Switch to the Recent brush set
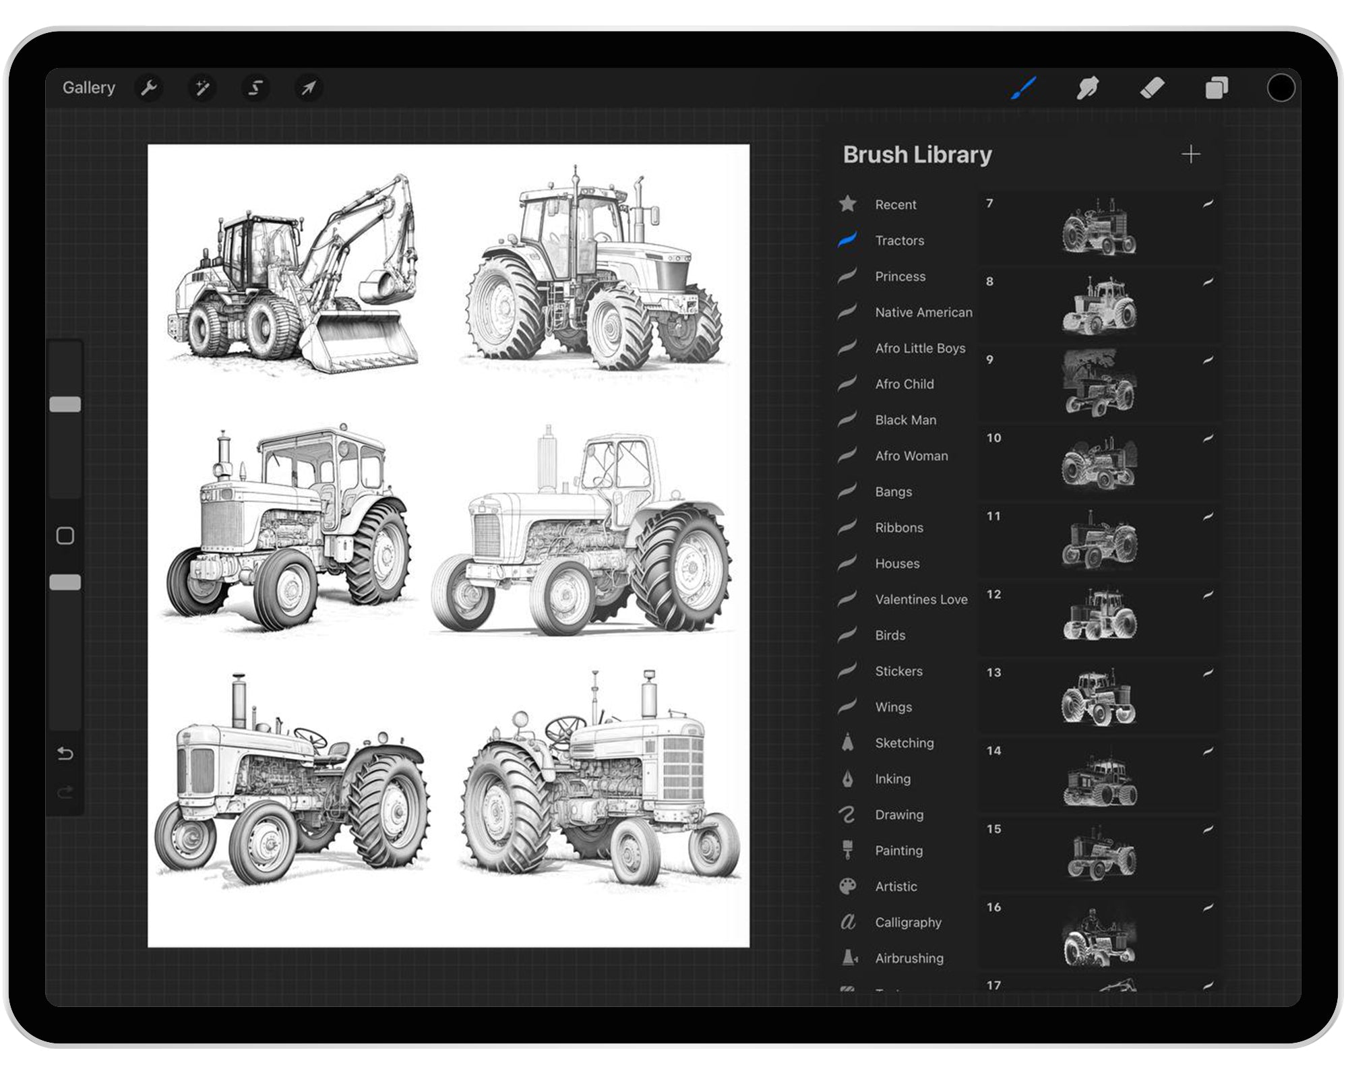 pos(895,204)
